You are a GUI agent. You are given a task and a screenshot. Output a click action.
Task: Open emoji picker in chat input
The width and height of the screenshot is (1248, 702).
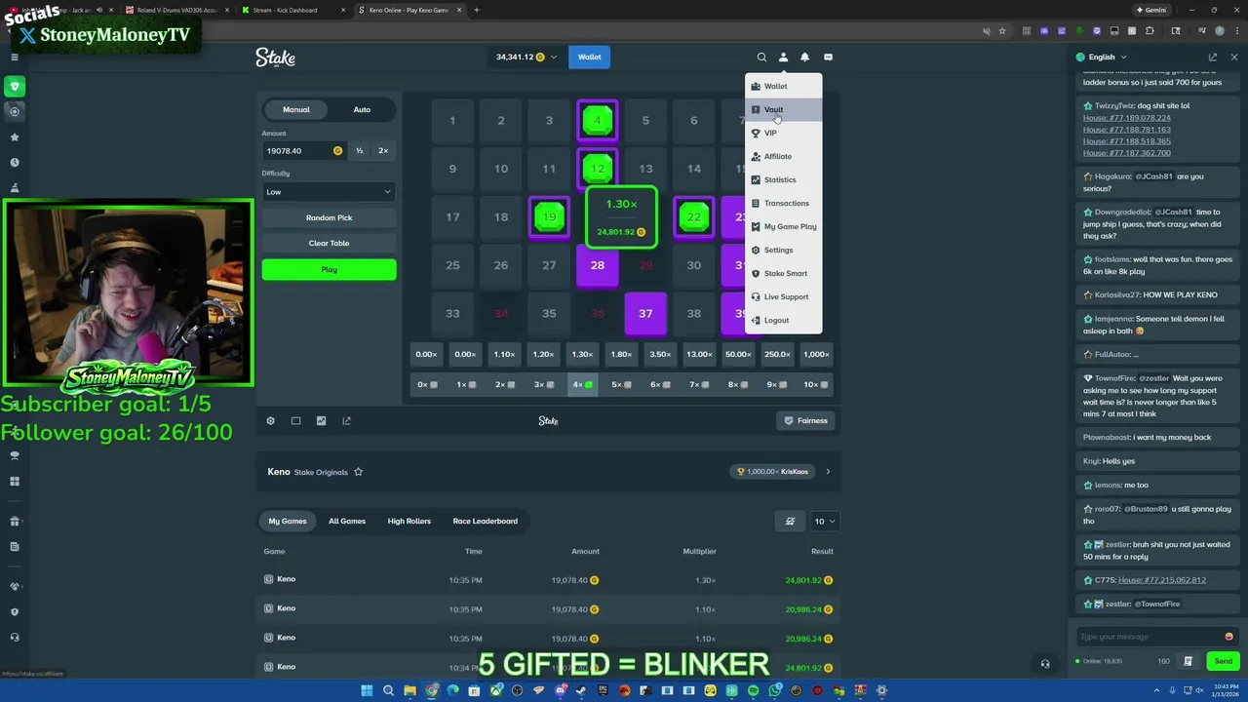point(1228,637)
